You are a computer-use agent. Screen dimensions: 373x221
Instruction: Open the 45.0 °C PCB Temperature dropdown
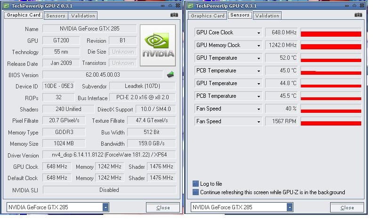(x=259, y=71)
